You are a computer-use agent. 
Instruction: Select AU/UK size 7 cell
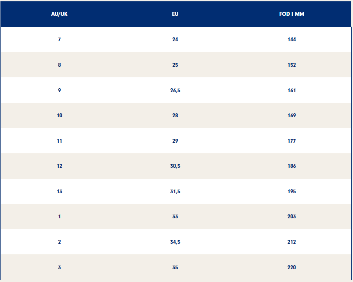(59, 40)
